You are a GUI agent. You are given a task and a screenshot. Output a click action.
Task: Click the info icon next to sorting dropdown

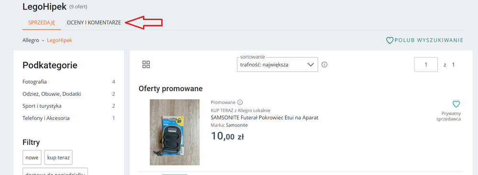pos(324,64)
